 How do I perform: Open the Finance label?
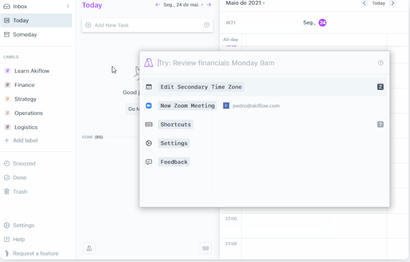[x=24, y=85]
